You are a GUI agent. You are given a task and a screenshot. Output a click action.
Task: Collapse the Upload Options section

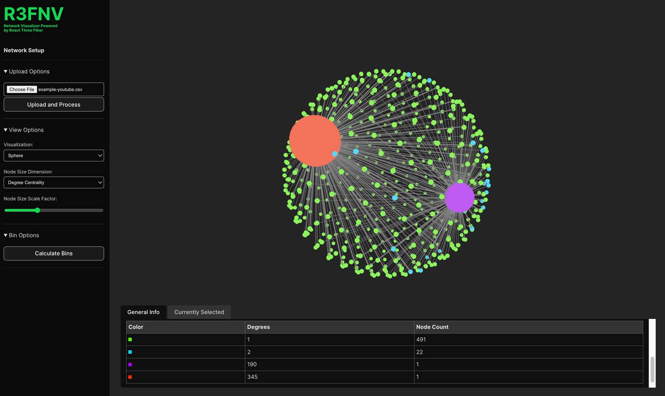27,71
